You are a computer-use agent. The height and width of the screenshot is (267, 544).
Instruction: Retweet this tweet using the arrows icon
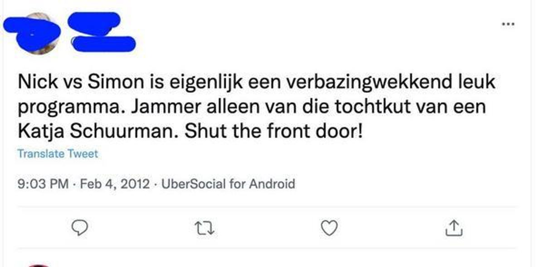pos(204,229)
